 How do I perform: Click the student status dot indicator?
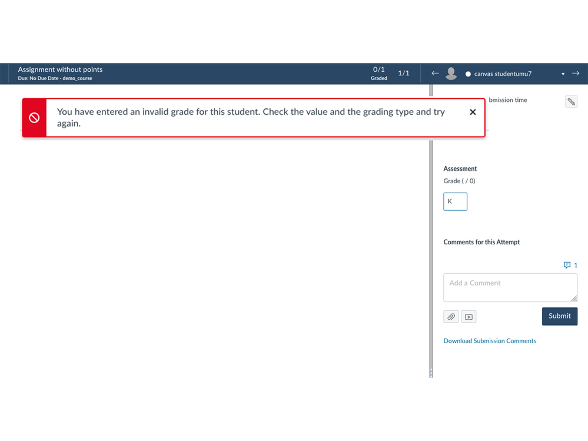pyautogui.click(x=469, y=74)
